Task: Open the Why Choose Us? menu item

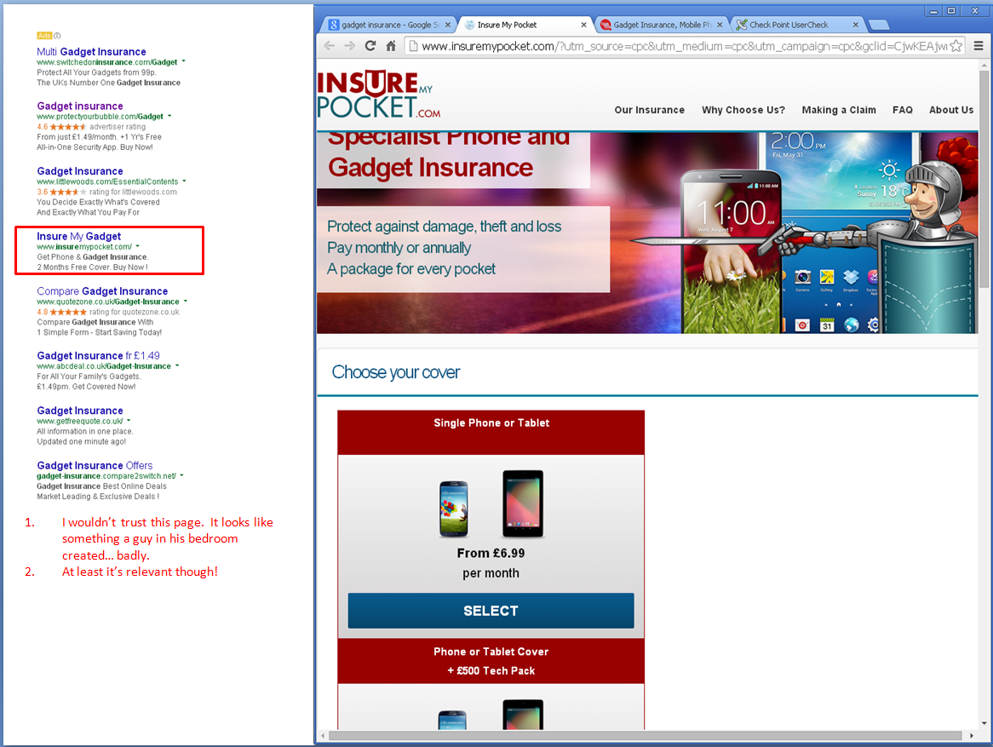Action: [x=743, y=110]
